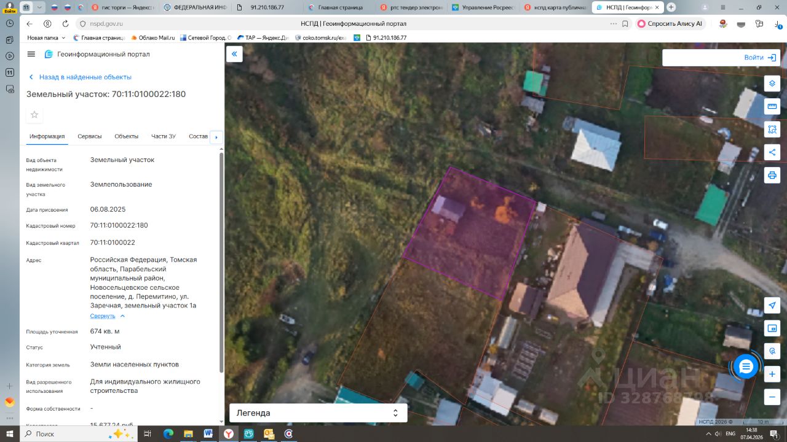Screen dimensions: 787x442
Task: Click the Войти login button on the map
Action: point(760,58)
